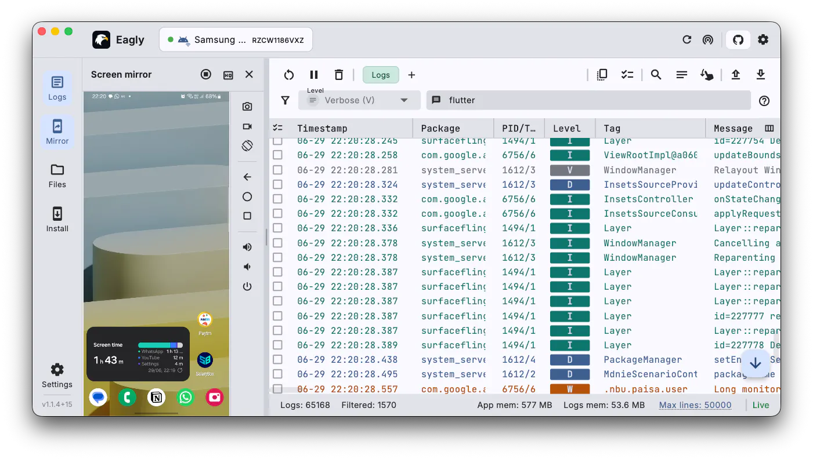
Task: Rotate the mirrored device screen
Action: (247, 146)
